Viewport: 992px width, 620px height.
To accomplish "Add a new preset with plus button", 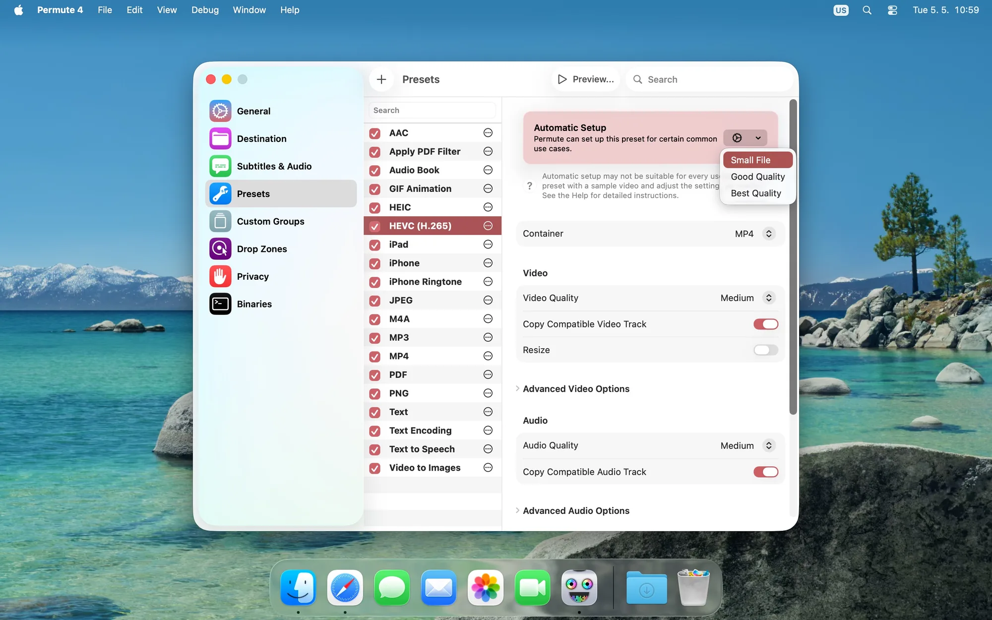I will (x=381, y=79).
